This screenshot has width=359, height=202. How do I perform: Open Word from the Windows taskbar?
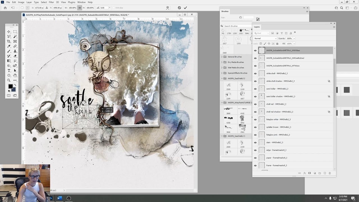click(x=59, y=198)
